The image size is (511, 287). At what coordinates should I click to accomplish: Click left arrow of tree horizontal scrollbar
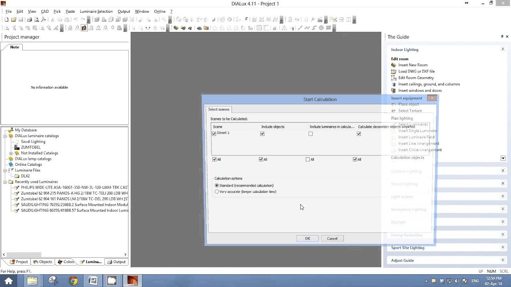pos(4,254)
